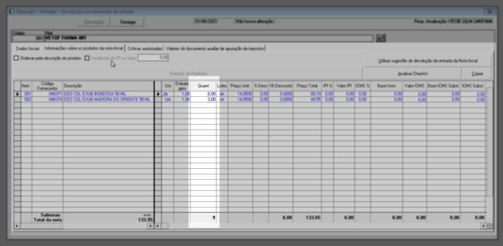Click the Lotes column header
This screenshot has height=246, width=503.
pyautogui.click(x=222, y=85)
